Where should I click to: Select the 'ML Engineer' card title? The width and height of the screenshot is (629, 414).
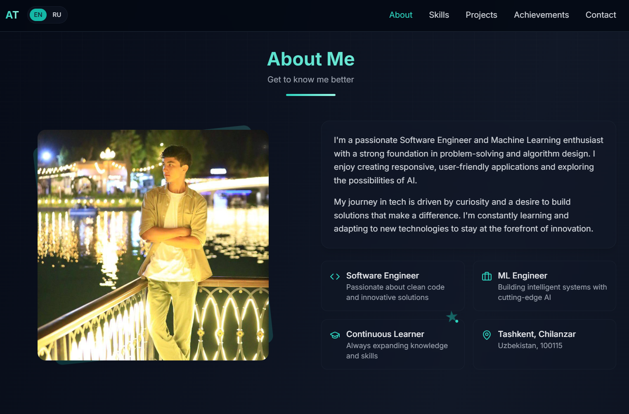pyautogui.click(x=523, y=276)
